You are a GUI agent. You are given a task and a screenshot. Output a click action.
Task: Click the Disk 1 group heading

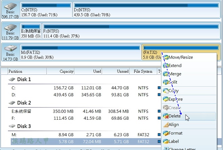point(24,79)
